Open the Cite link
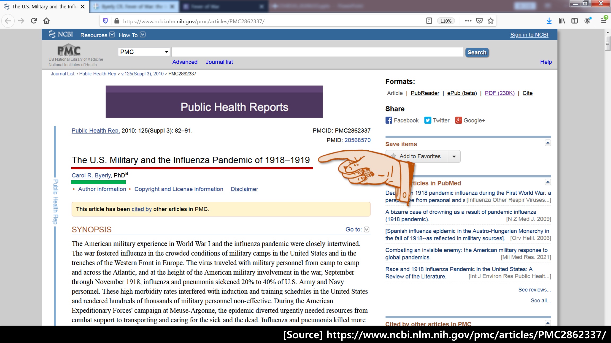The height and width of the screenshot is (343, 611). click(527, 93)
